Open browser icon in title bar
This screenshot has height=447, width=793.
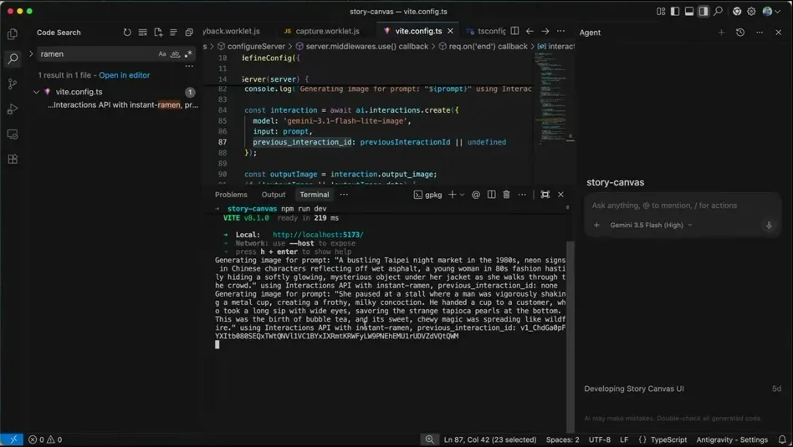point(737,11)
